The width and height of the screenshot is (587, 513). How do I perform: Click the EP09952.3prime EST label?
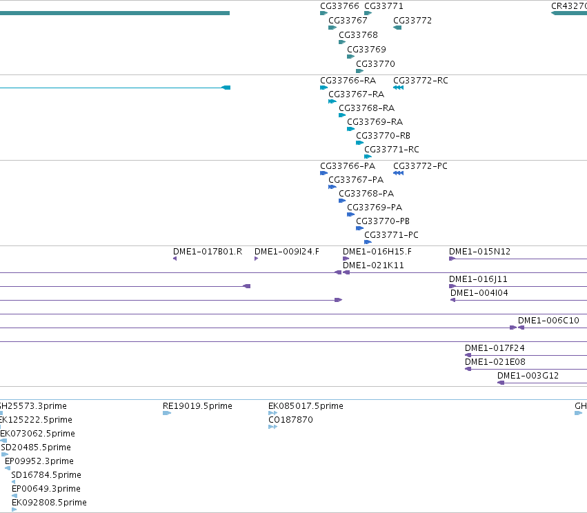(x=39, y=461)
